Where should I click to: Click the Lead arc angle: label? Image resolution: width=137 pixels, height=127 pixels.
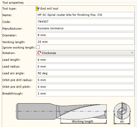click(x=13, y=73)
